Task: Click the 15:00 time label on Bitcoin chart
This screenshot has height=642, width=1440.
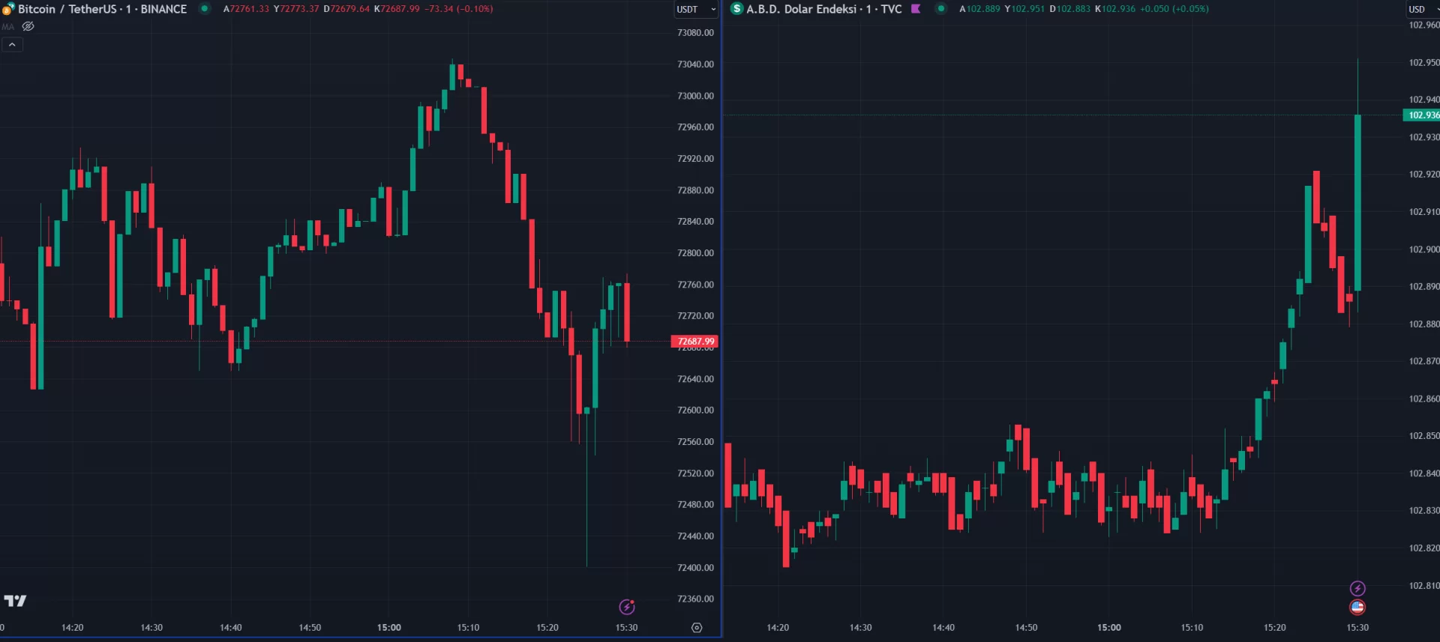Action: pyautogui.click(x=388, y=628)
